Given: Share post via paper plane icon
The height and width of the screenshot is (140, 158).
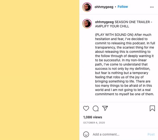Looking at the screenshot, I should 105,108.
